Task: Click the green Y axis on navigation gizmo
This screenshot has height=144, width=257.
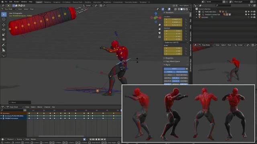Action: pos(155,18)
